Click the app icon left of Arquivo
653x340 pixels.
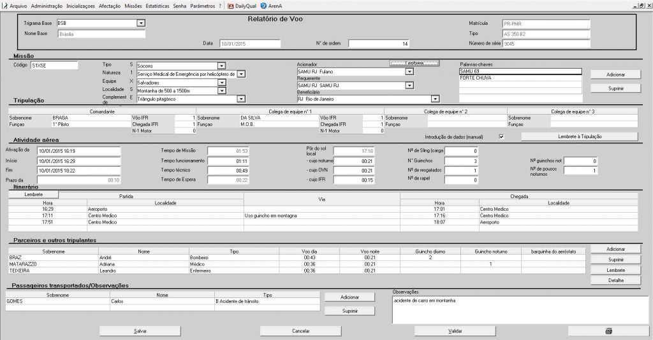tap(4, 5)
